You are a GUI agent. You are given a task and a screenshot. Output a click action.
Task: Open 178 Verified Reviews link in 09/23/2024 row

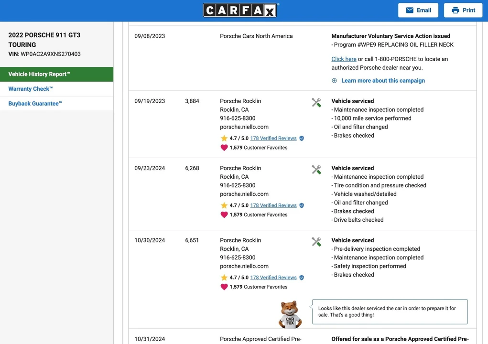coord(273,205)
